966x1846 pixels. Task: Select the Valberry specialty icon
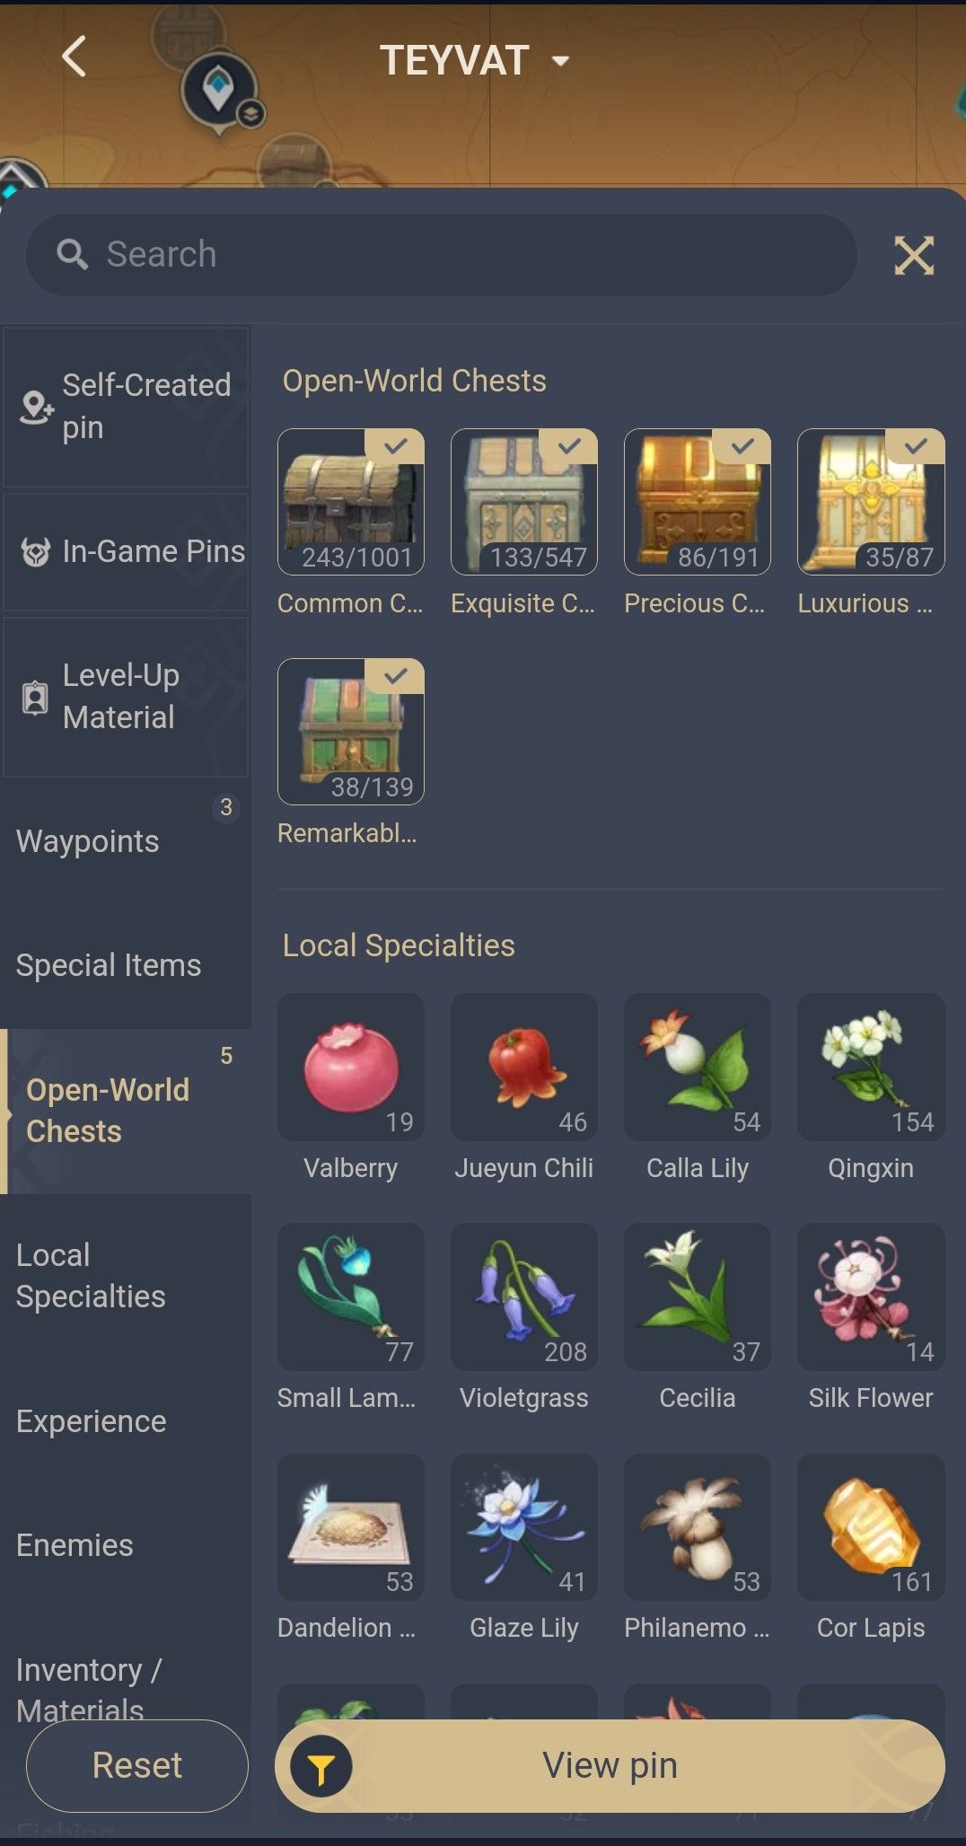pos(350,1067)
